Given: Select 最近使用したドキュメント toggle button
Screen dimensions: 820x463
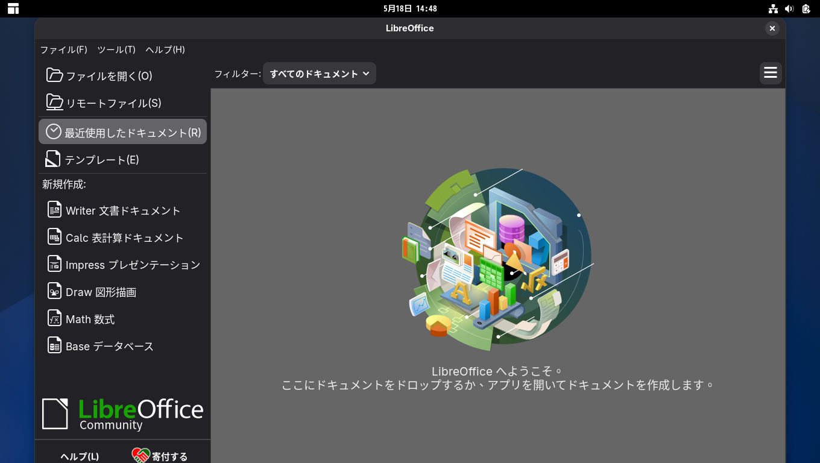Looking at the screenshot, I should click(x=123, y=131).
